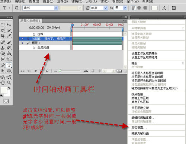Image resolution: width=186 pixels, height=144 pixels.
Task: Expand the PS制作 text layer track
Action: 22,39
